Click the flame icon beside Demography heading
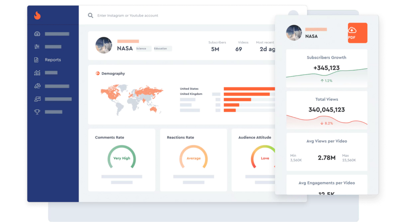Viewport: 407px width, 222px height. 98,73
